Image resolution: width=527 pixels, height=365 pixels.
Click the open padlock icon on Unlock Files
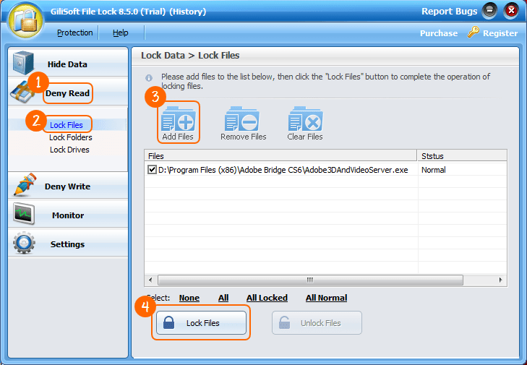click(284, 322)
